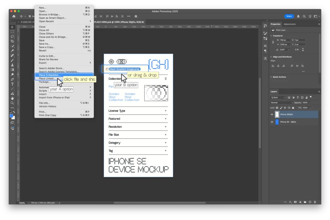This screenshot has width=330, height=220.
Task: Click the blue Share button
Action: [289, 16]
